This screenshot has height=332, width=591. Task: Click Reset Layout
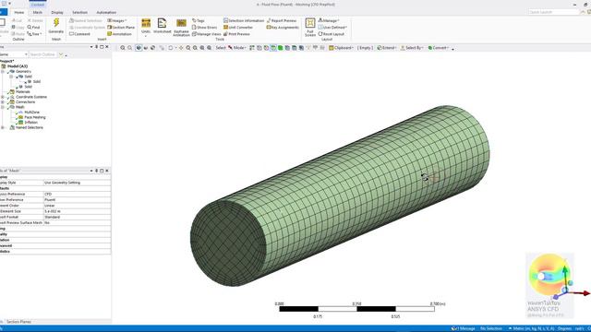pyautogui.click(x=332, y=34)
